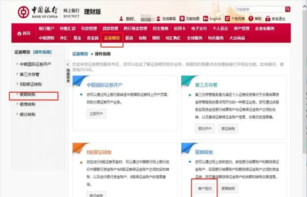Screen dimensions: 307x197
Task: Open the 大宗商品 menu
Action: click(237, 38)
